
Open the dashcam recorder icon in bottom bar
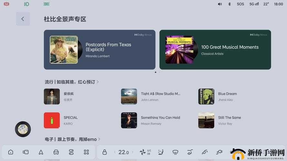coord(26,152)
